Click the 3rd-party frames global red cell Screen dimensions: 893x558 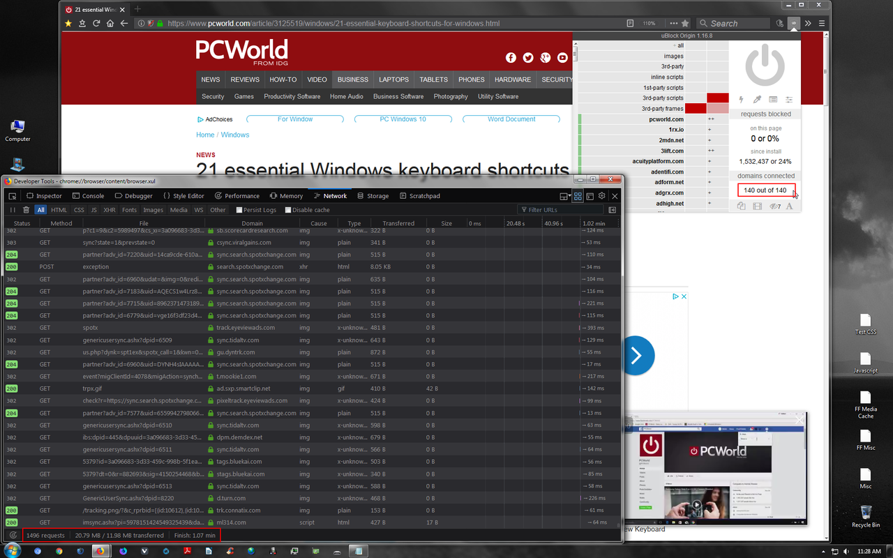pos(696,108)
